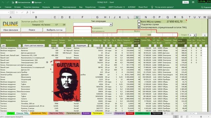Select column M header
Screen dimensions: 211x118
(137, 17)
